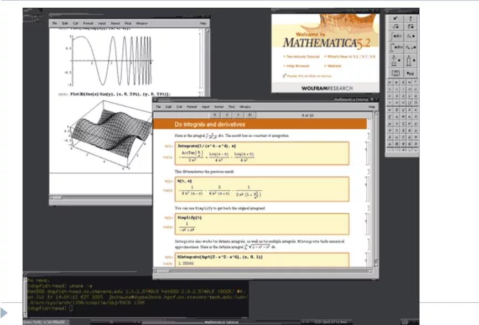This screenshot has height=325, width=479.
Task: Open Find menu in tutorial window
Action: point(232,107)
